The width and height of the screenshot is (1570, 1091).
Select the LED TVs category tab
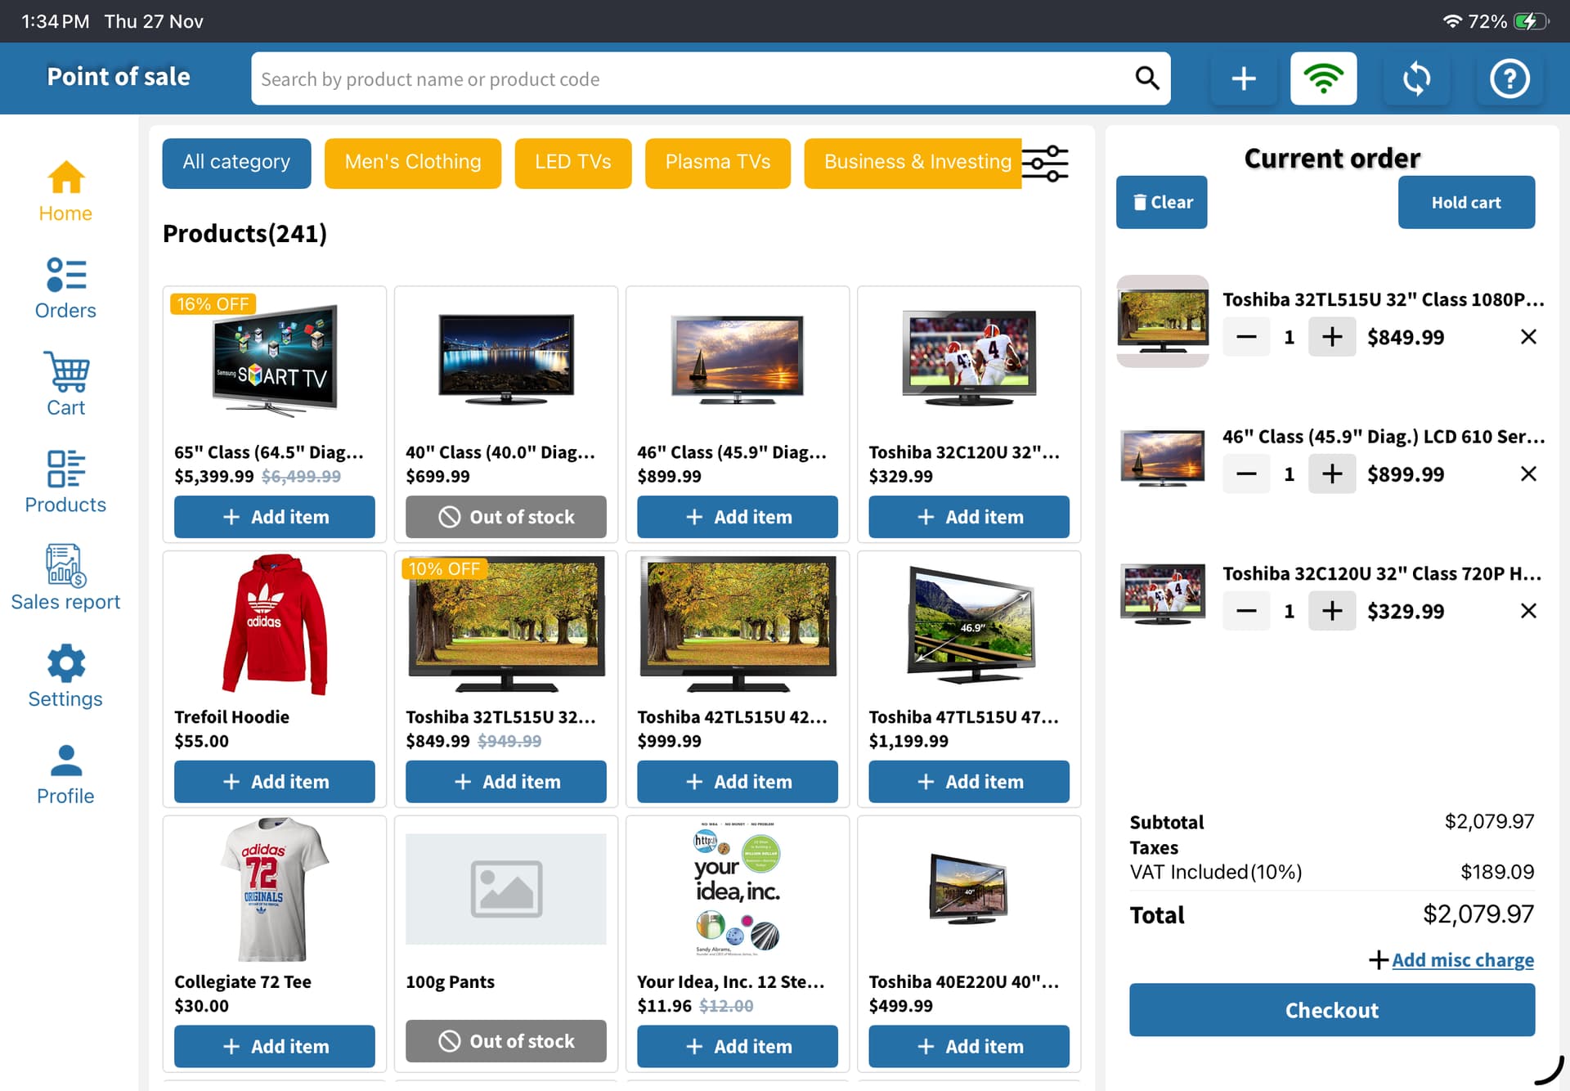[572, 163]
